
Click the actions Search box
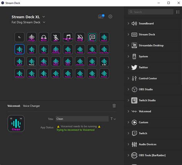point(151,12)
